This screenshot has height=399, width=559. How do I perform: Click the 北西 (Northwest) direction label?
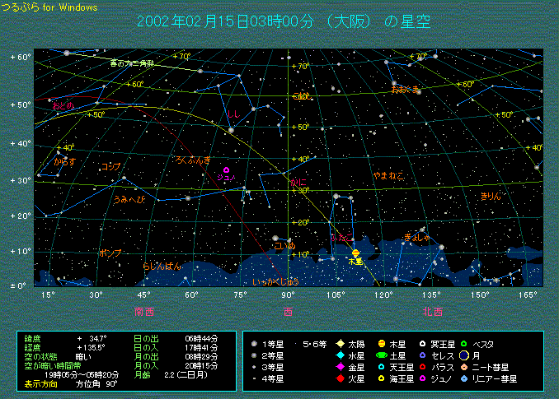432,311
